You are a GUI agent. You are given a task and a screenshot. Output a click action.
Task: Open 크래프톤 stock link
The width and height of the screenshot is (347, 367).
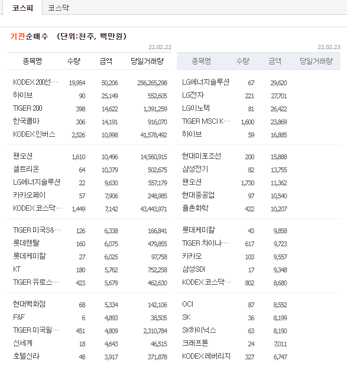tap(195, 343)
